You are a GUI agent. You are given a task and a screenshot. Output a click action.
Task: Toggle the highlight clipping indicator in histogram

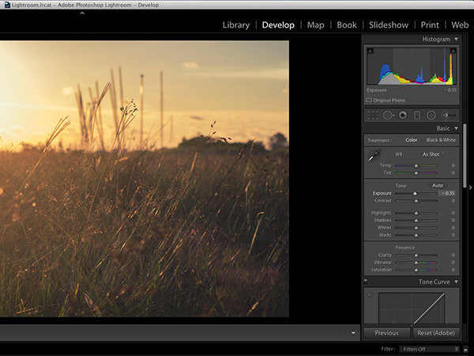(x=453, y=51)
